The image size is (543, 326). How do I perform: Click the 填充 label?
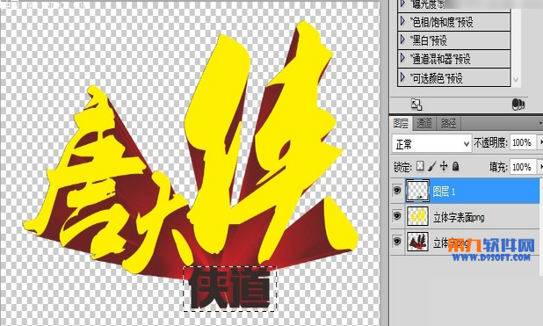tap(498, 167)
